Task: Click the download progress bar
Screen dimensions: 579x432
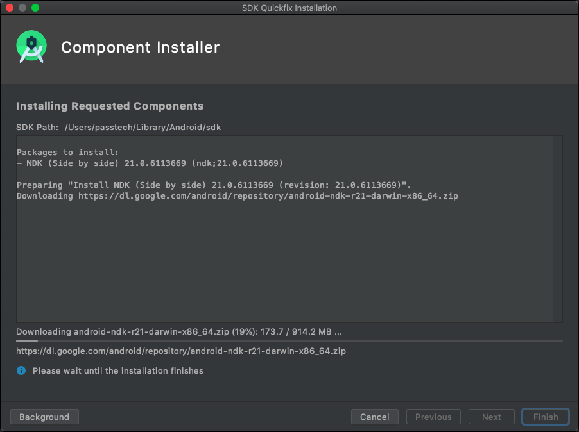Action: (x=289, y=341)
